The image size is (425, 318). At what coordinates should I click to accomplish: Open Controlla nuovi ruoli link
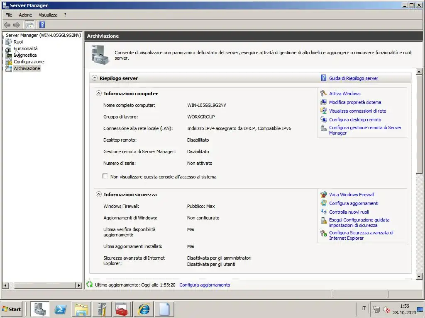[x=349, y=212]
